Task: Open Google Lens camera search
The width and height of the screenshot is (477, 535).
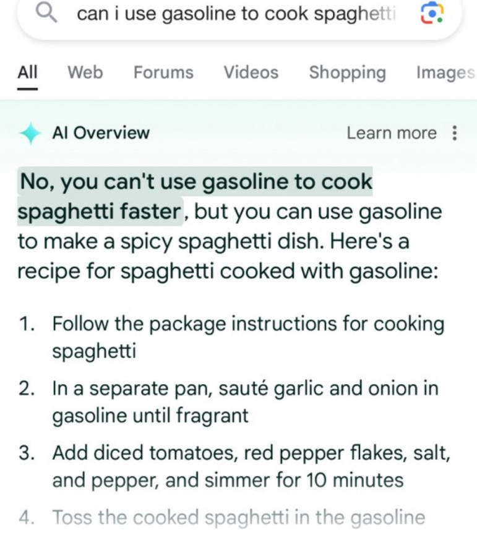Action: pos(432,14)
